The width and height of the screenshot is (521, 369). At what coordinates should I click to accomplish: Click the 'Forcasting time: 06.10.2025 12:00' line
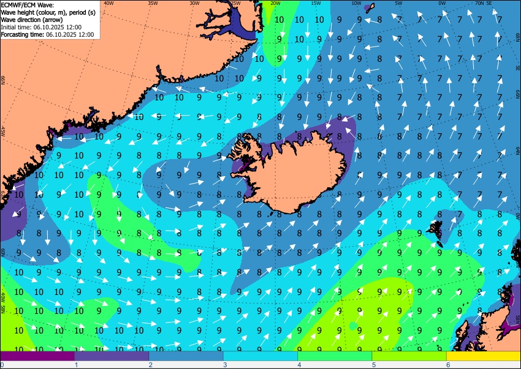(48, 34)
